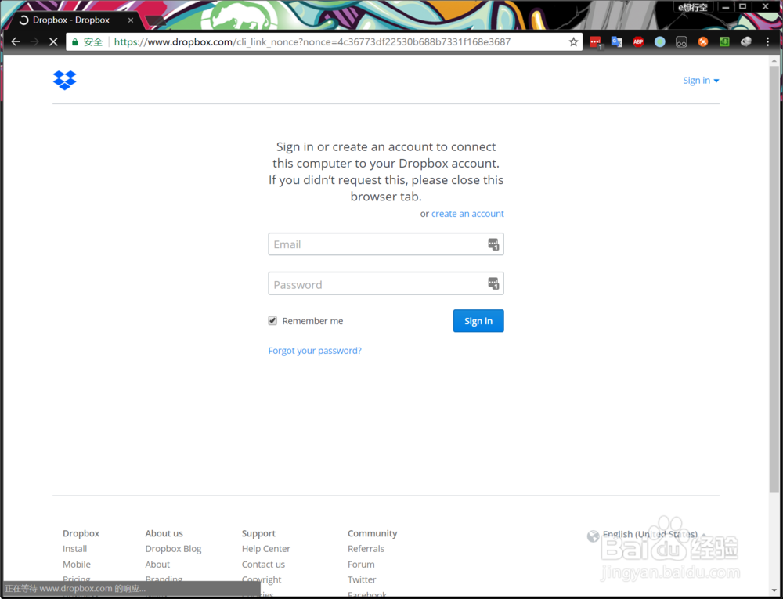
Task: Open the English (United States) language selector
Action: pos(650,534)
